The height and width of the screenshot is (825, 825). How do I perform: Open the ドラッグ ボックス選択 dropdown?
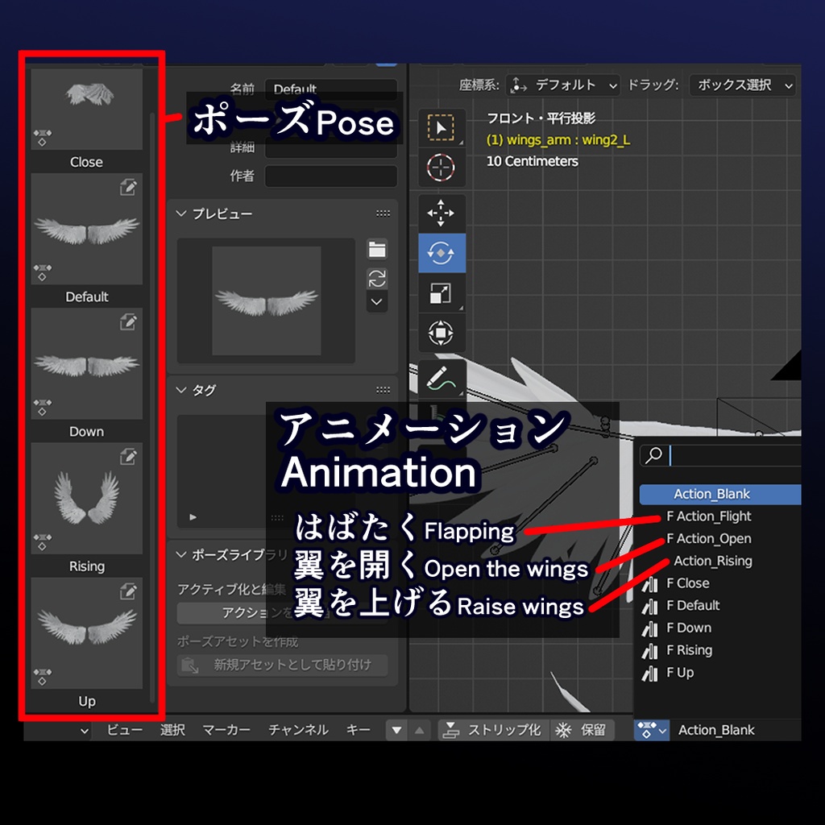pyautogui.click(x=741, y=85)
